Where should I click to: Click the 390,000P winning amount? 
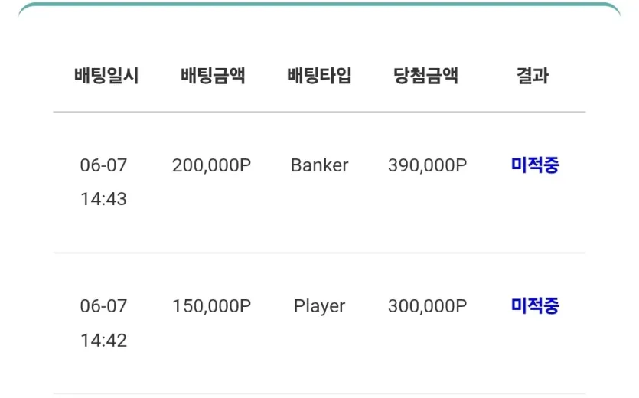coord(428,165)
